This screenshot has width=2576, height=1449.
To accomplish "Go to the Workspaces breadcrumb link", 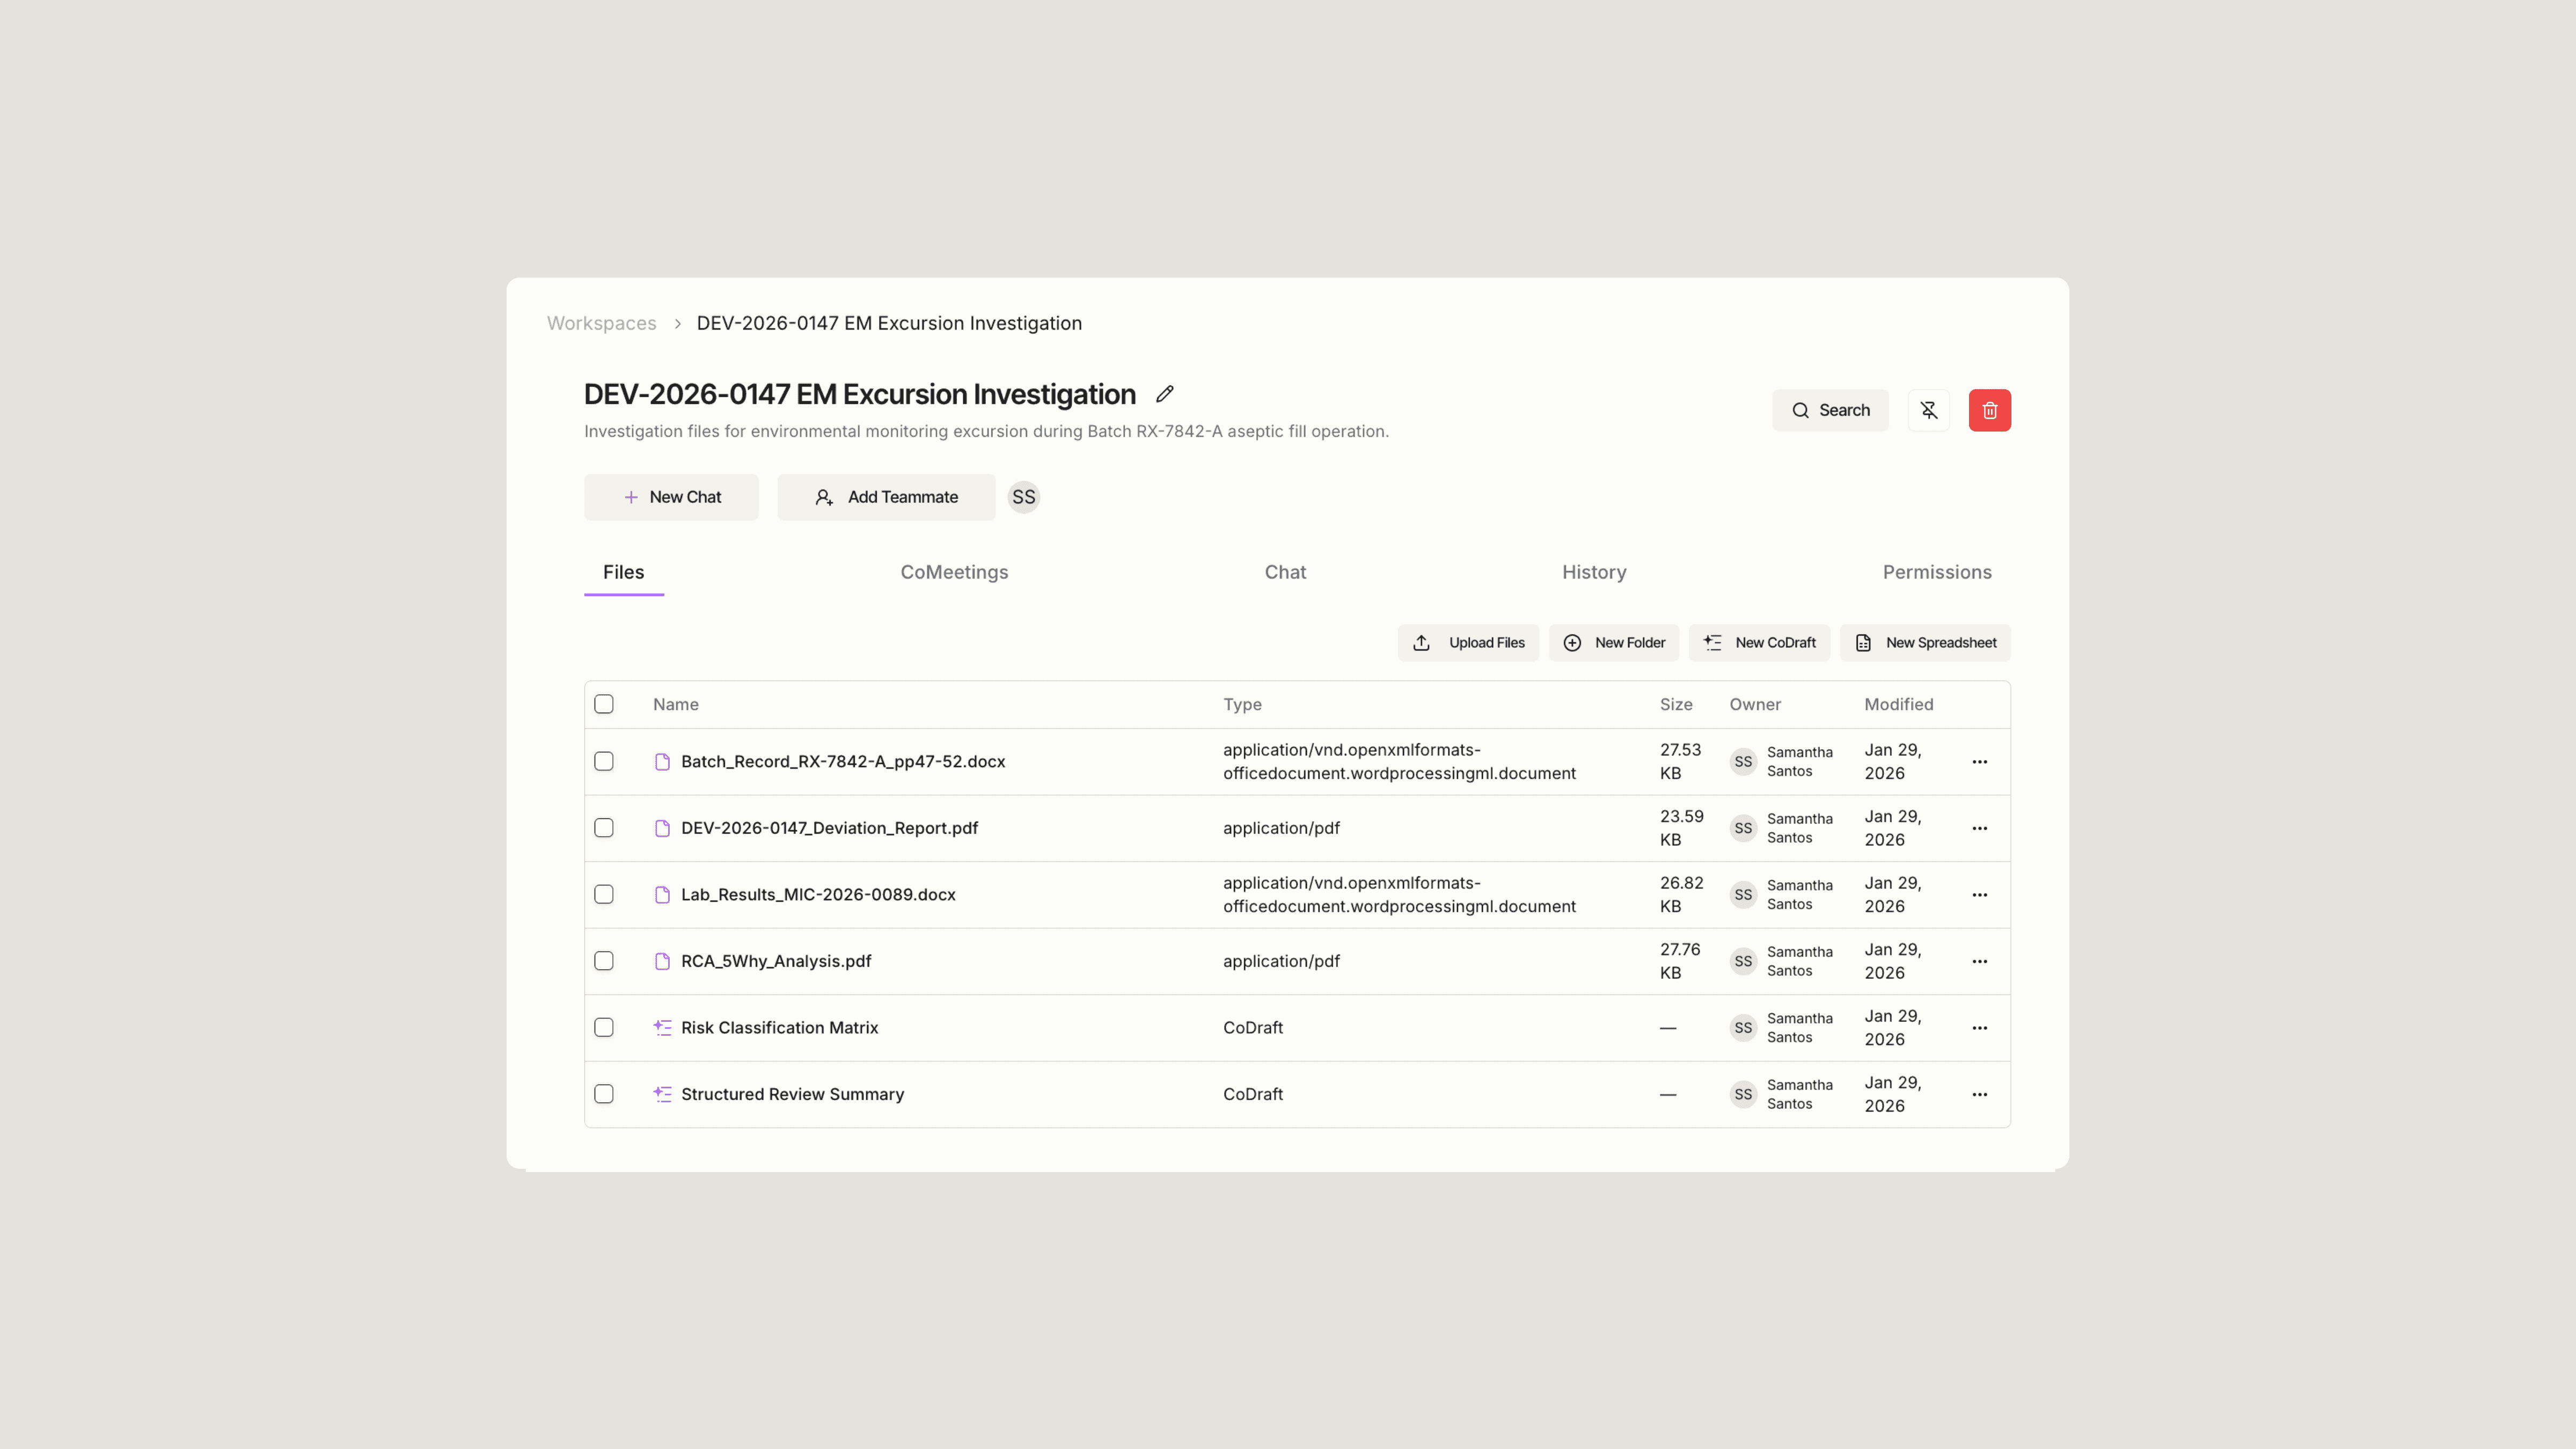I will (601, 323).
